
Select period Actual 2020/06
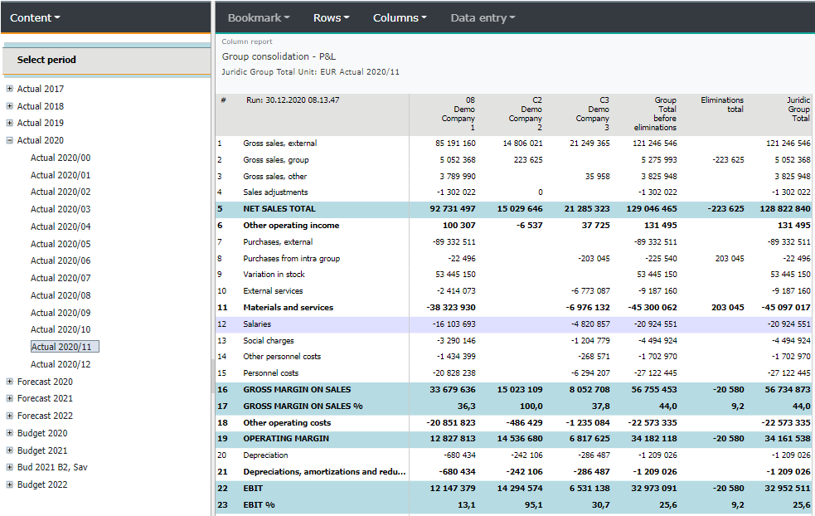pos(61,260)
